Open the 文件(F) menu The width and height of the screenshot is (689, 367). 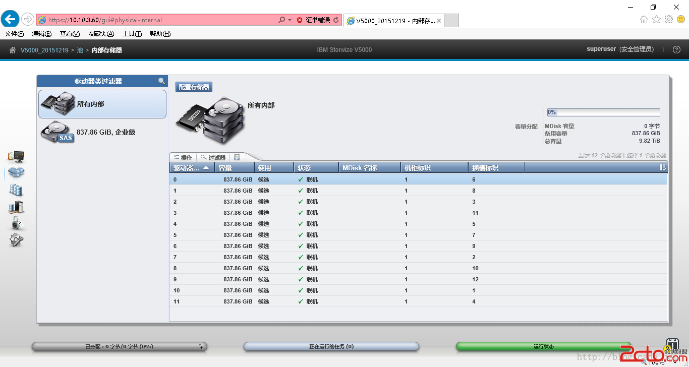point(15,34)
